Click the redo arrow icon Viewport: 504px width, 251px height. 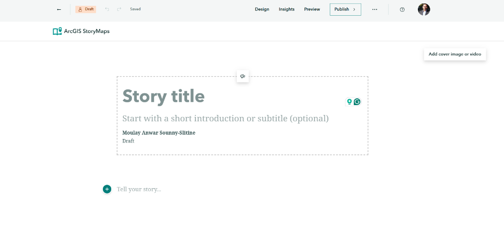coord(119,9)
